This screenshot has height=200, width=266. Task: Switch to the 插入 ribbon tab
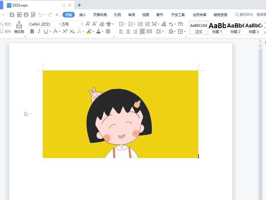[82, 15]
